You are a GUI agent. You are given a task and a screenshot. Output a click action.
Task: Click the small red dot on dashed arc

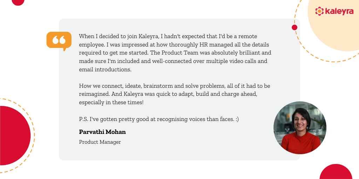[294, 27]
